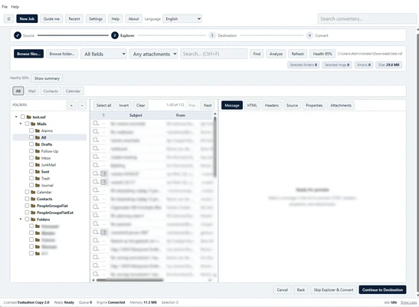Click the plus expand-all folders button
Image resolution: width=419 pixels, height=307 pixels.
71,105
